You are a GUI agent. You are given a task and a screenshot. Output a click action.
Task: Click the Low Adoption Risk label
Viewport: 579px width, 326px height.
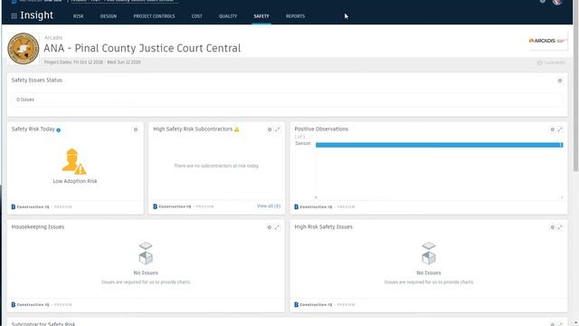click(x=75, y=181)
